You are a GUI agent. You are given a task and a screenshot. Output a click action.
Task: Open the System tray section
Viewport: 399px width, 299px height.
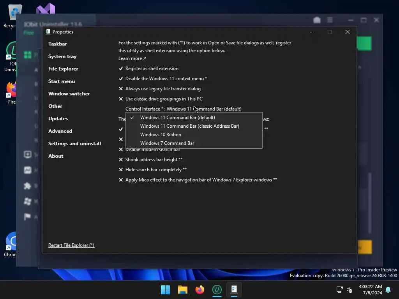62,56
